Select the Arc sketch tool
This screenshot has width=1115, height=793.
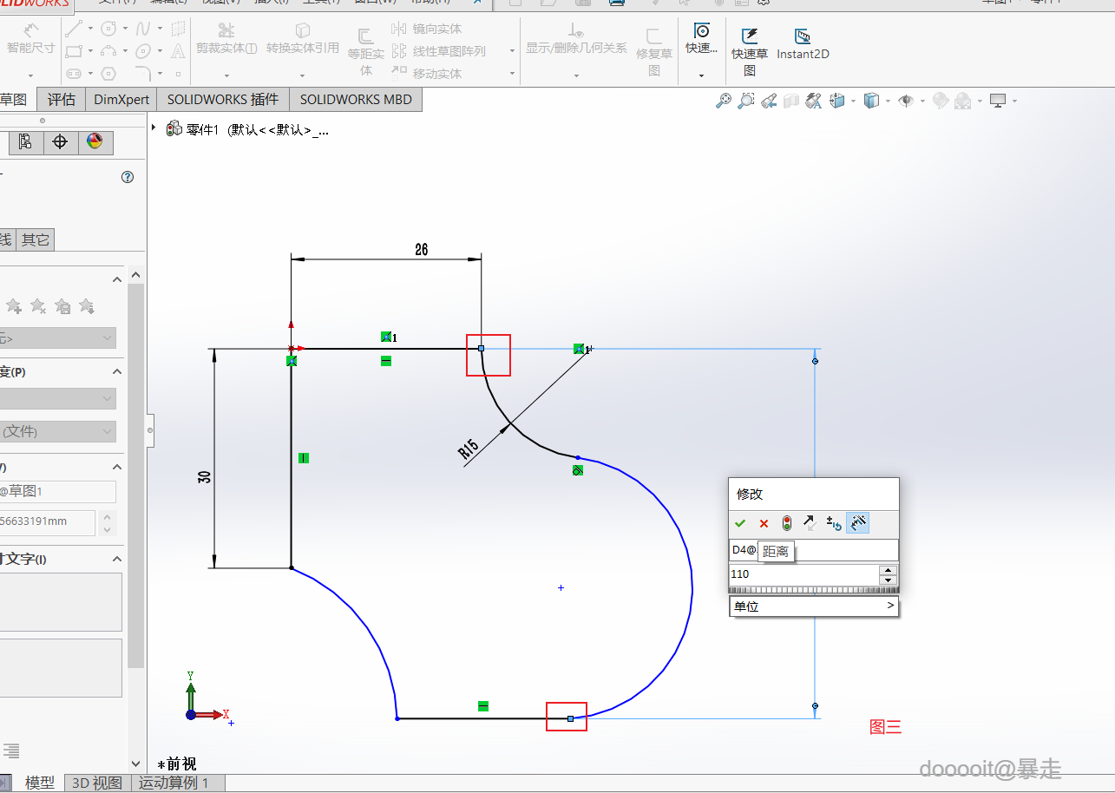108,51
